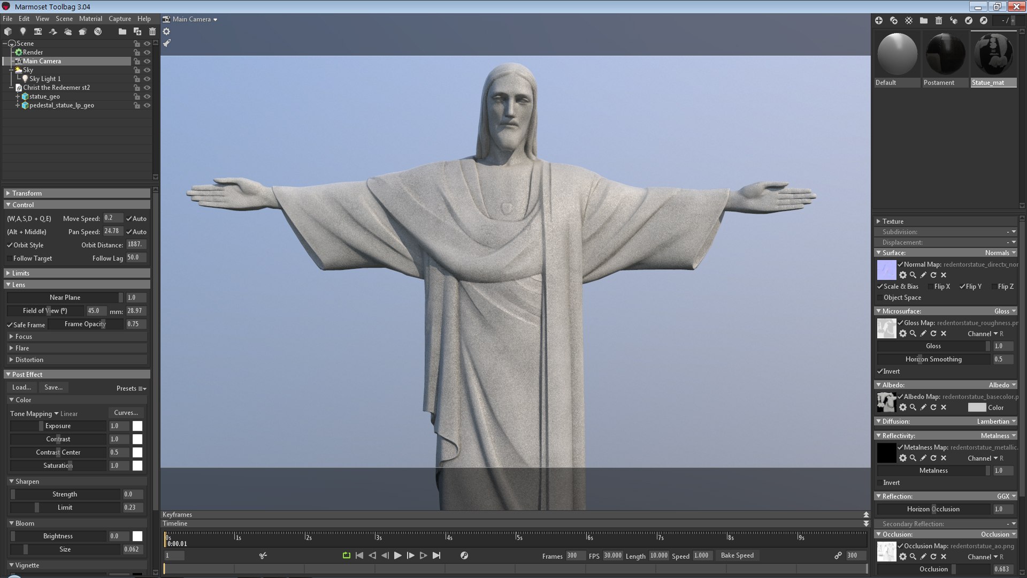1027x578 pixels.
Task: Open the Reflectivity Metalness dropdown
Action: point(998,436)
